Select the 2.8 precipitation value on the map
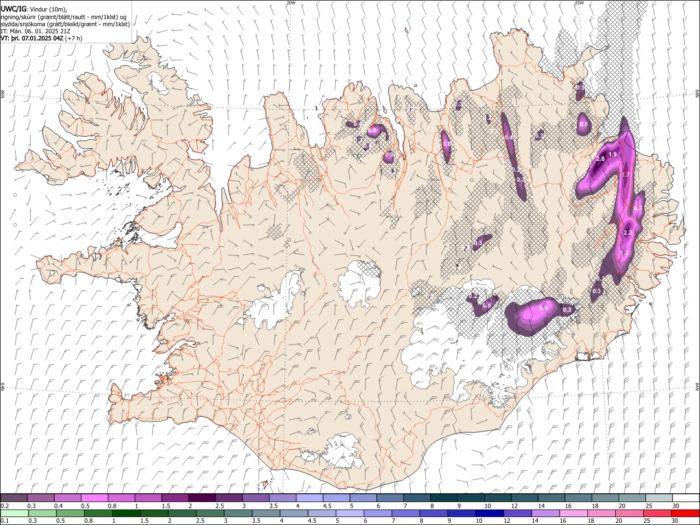 600,159
